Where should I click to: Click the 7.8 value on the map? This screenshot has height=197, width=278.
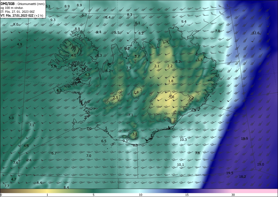click(197, 153)
